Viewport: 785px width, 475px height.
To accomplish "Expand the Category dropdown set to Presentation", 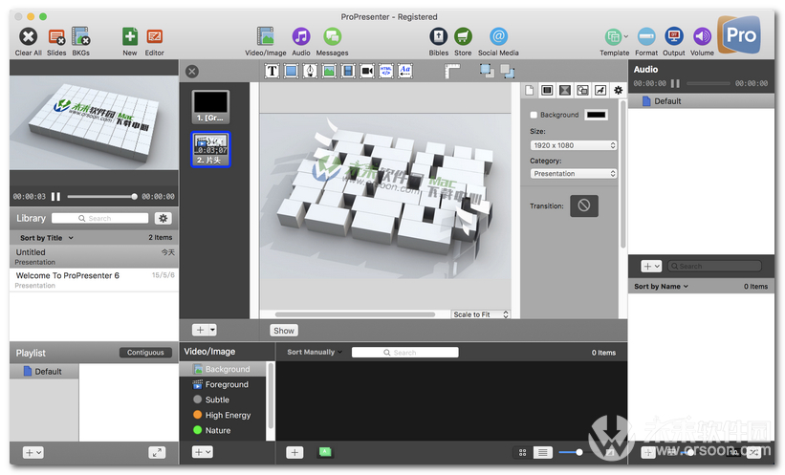I will click(573, 174).
